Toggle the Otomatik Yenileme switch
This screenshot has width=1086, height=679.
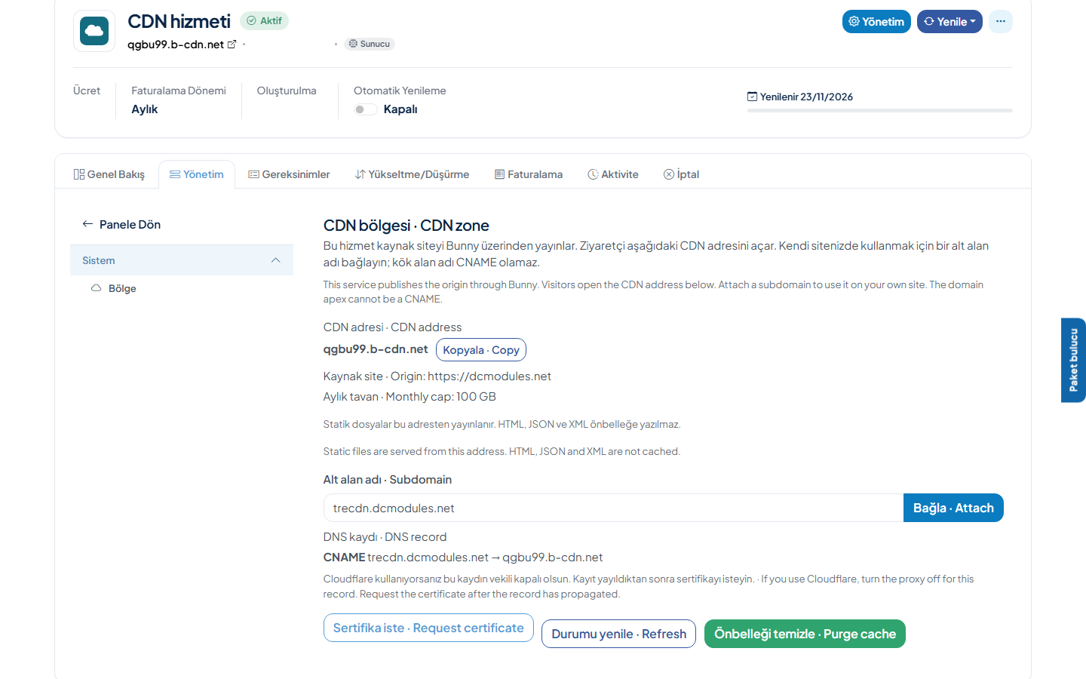pos(366,109)
